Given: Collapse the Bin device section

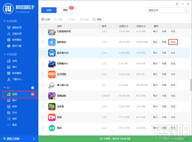Looking at the screenshot, I should click(x=5, y=88).
